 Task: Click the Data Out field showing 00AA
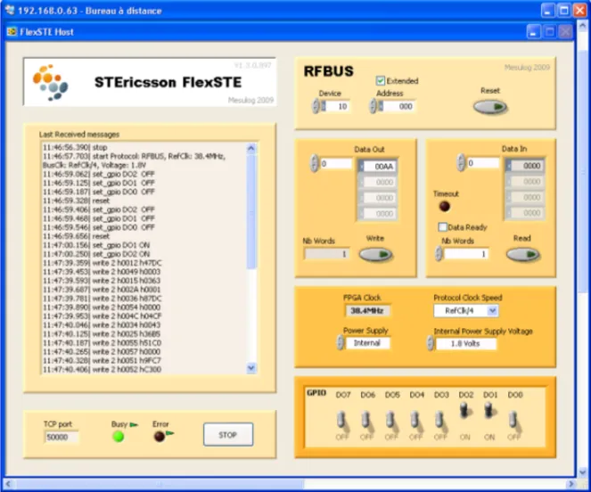380,167
